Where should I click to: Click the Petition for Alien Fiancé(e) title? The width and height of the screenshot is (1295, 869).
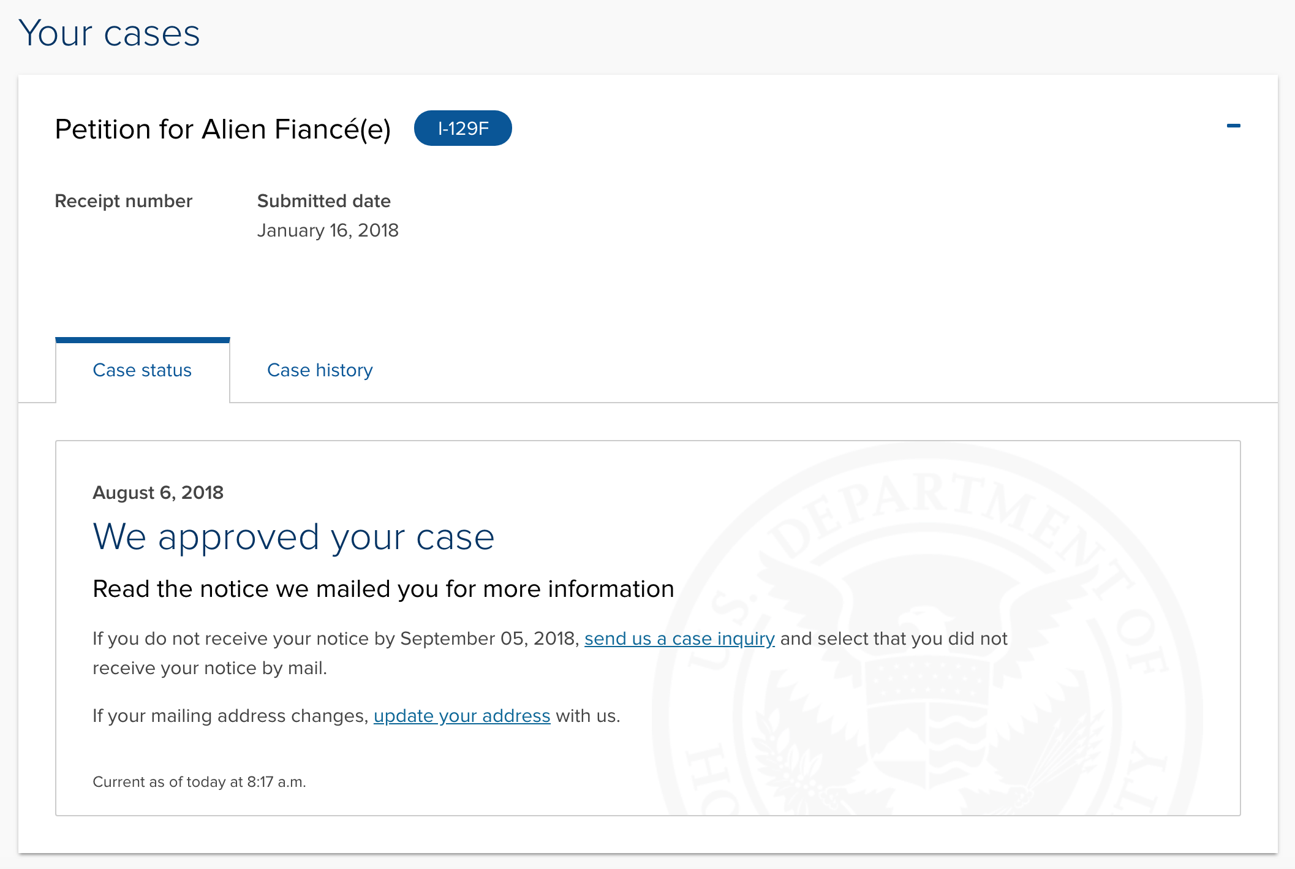pyautogui.click(x=223, y=129)
